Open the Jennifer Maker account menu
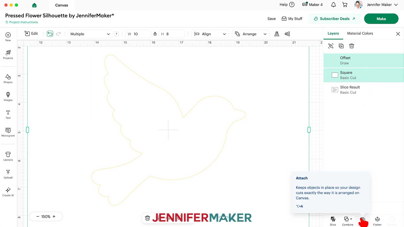The width and height of the screenshot is (404, 227). point(382,5)
